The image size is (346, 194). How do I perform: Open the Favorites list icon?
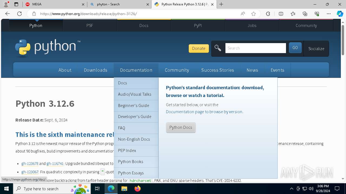point(293,14)
